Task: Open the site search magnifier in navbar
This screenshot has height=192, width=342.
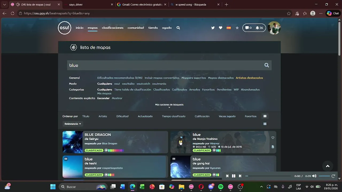Action: (178, 28)
